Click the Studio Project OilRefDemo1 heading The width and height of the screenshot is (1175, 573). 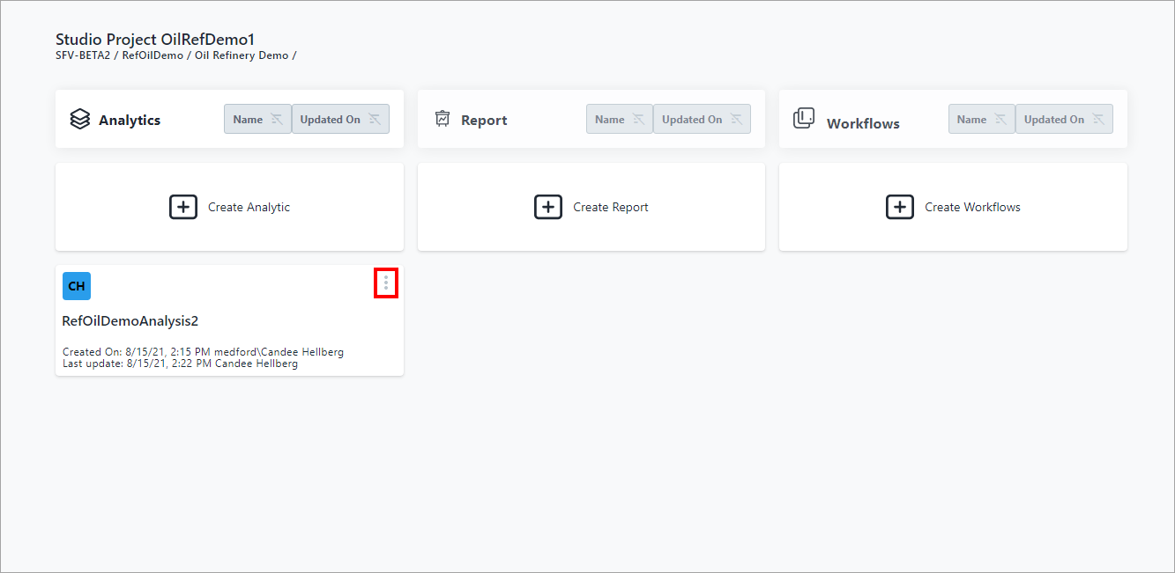click(x=155, y=40)
